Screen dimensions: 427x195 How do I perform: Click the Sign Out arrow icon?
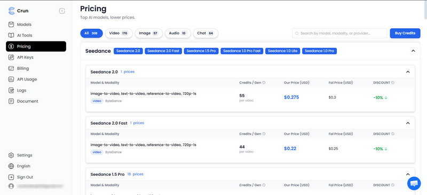(11, 177)
